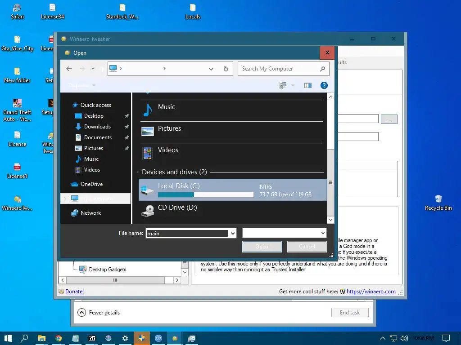Select the Recycle Bin icon

[438, 203]
